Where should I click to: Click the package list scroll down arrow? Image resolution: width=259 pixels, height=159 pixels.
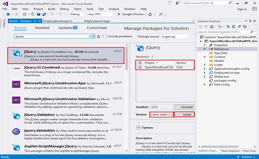[x=127, y=151]
